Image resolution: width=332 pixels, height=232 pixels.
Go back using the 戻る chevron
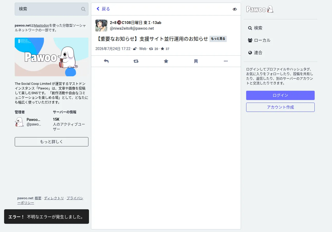coord(103,9)
